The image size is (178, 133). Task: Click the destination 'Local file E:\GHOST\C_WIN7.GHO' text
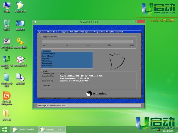74,81
